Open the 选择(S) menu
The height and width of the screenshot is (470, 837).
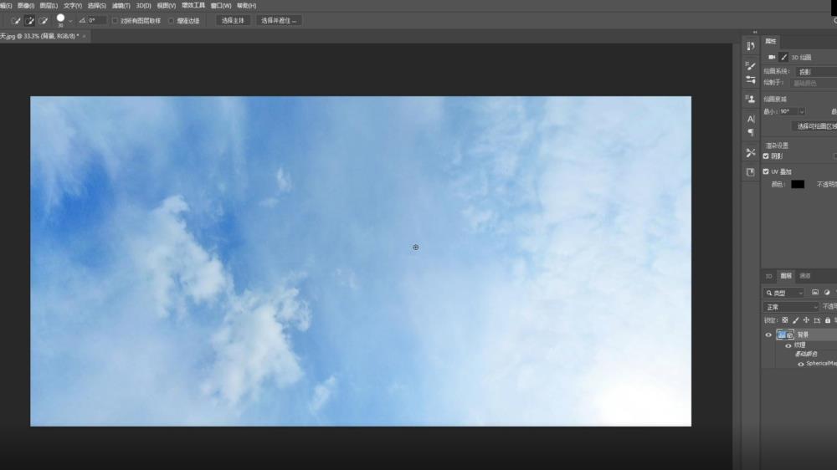[96, 6]
